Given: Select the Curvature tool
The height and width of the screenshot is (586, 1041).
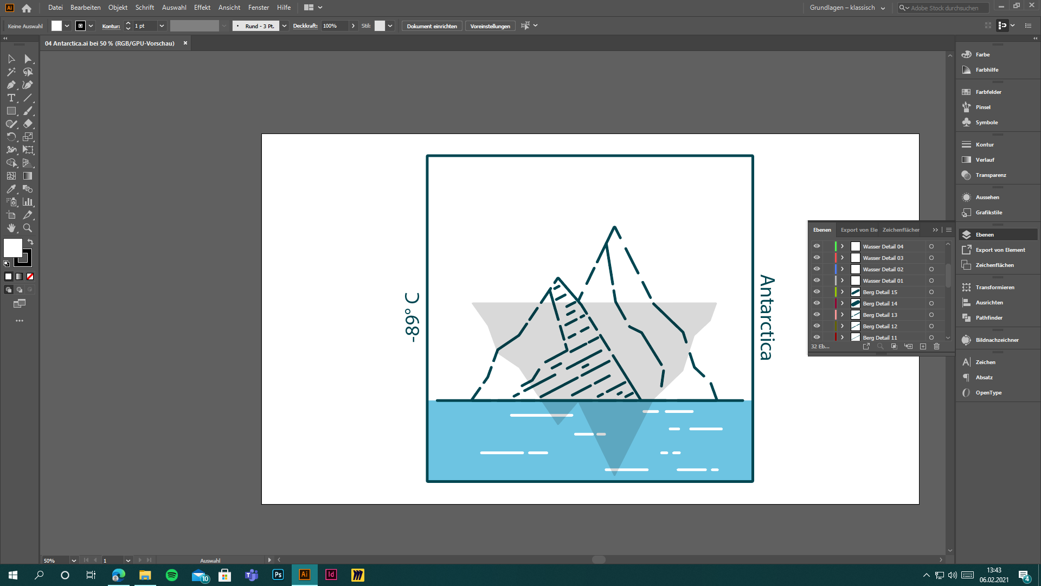Looking at the screenshot, I should pyautogui.click(x=28, y=85).
